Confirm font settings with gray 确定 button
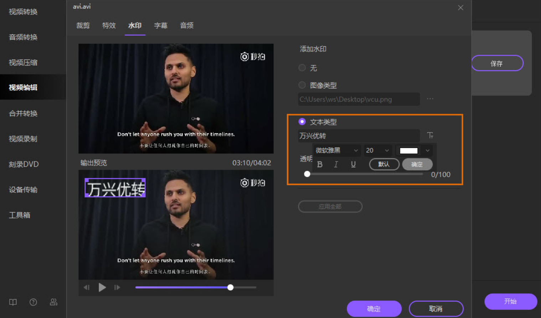 [417, 164]
